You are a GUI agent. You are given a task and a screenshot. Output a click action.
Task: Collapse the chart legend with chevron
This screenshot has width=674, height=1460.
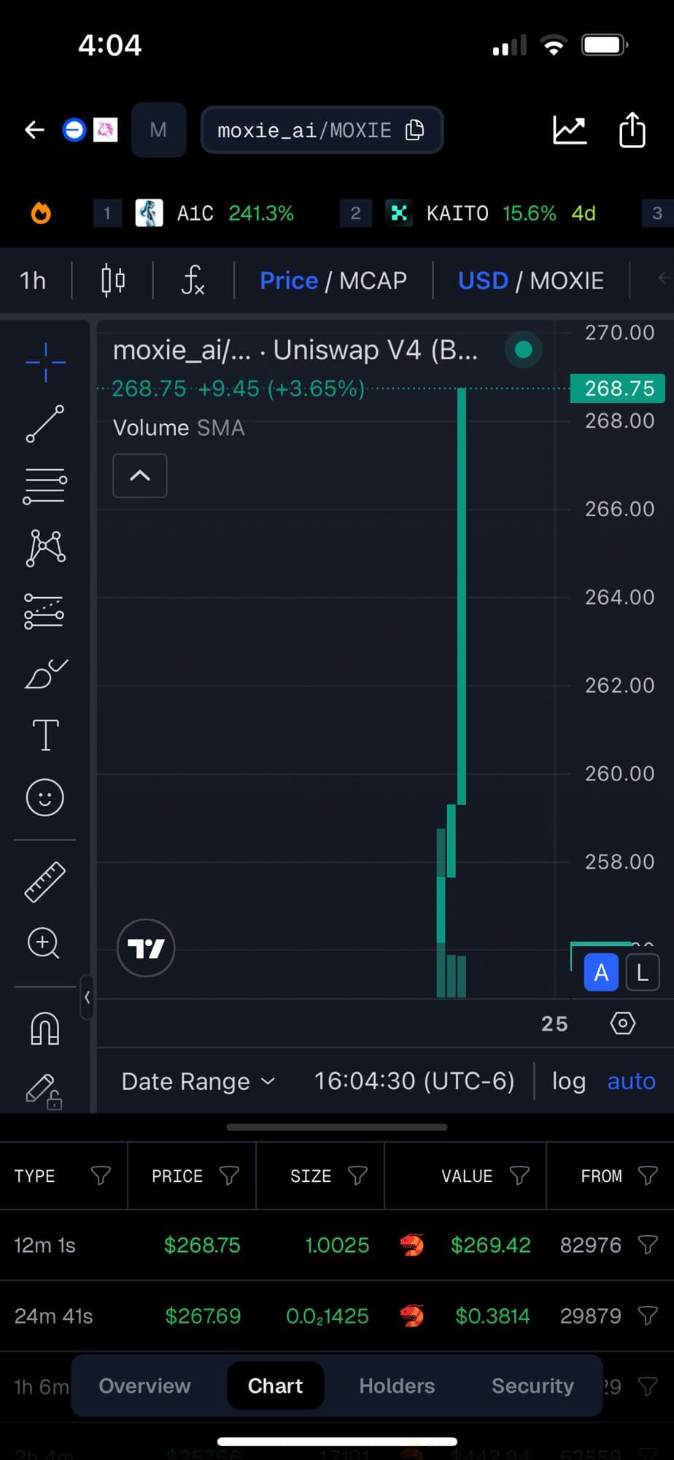click(140, 476)
